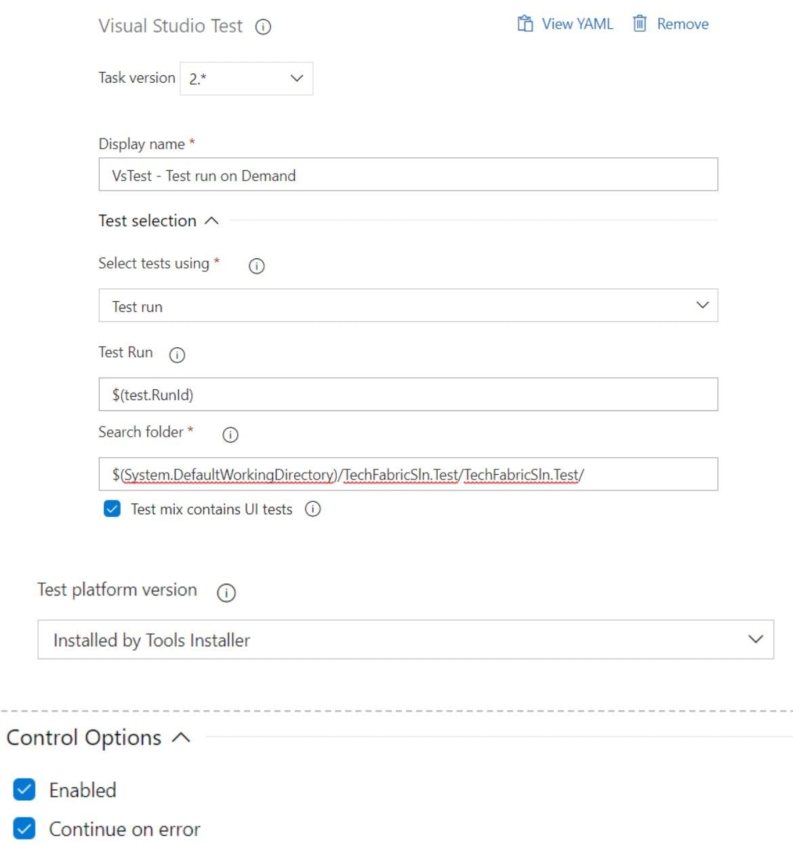Uncheck the Test mix contains UI tests checkbox

112,509
